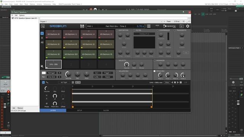Adjust the Velocity Volume knob
The height and width of the screenshot is (137, 244).
click(x=127, y=64)
